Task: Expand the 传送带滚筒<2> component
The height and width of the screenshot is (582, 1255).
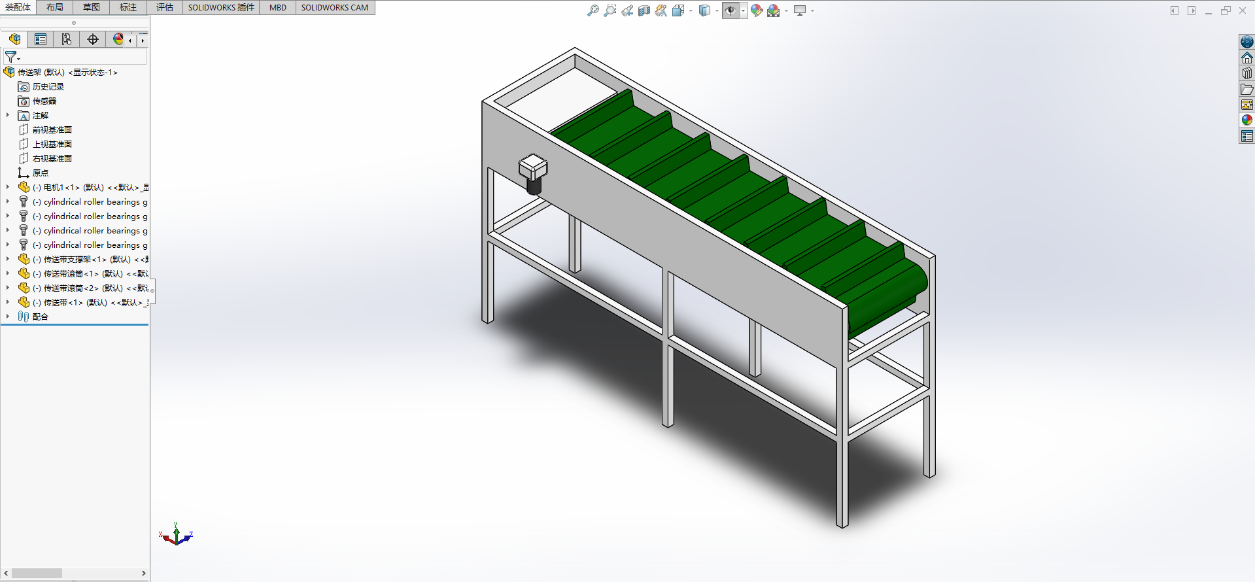Action: point(8,288)
